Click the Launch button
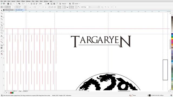Viewport: 173px width, 97px height. [75, 4]
